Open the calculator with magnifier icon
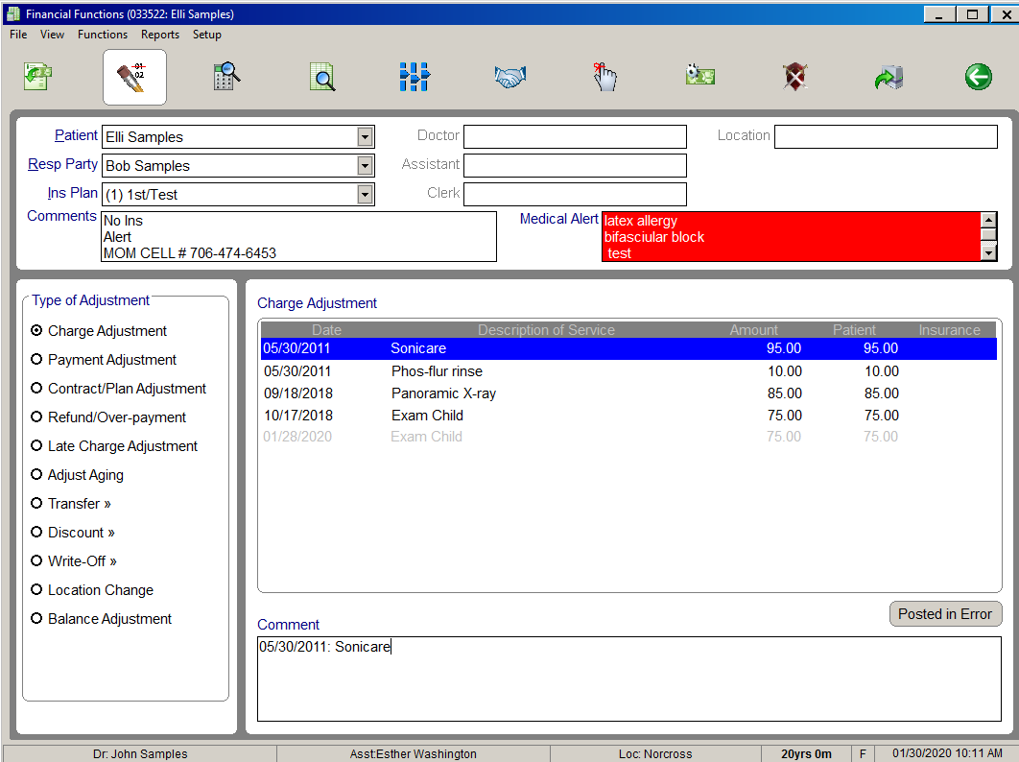This screenshot has height=762, width=1019. click(226, 77)
